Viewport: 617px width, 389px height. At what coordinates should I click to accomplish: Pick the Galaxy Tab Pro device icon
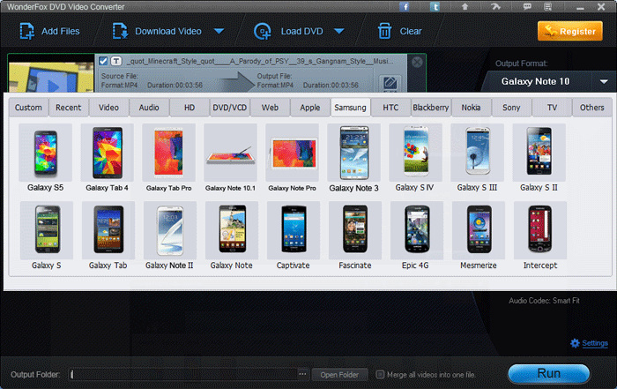[169, 153]
